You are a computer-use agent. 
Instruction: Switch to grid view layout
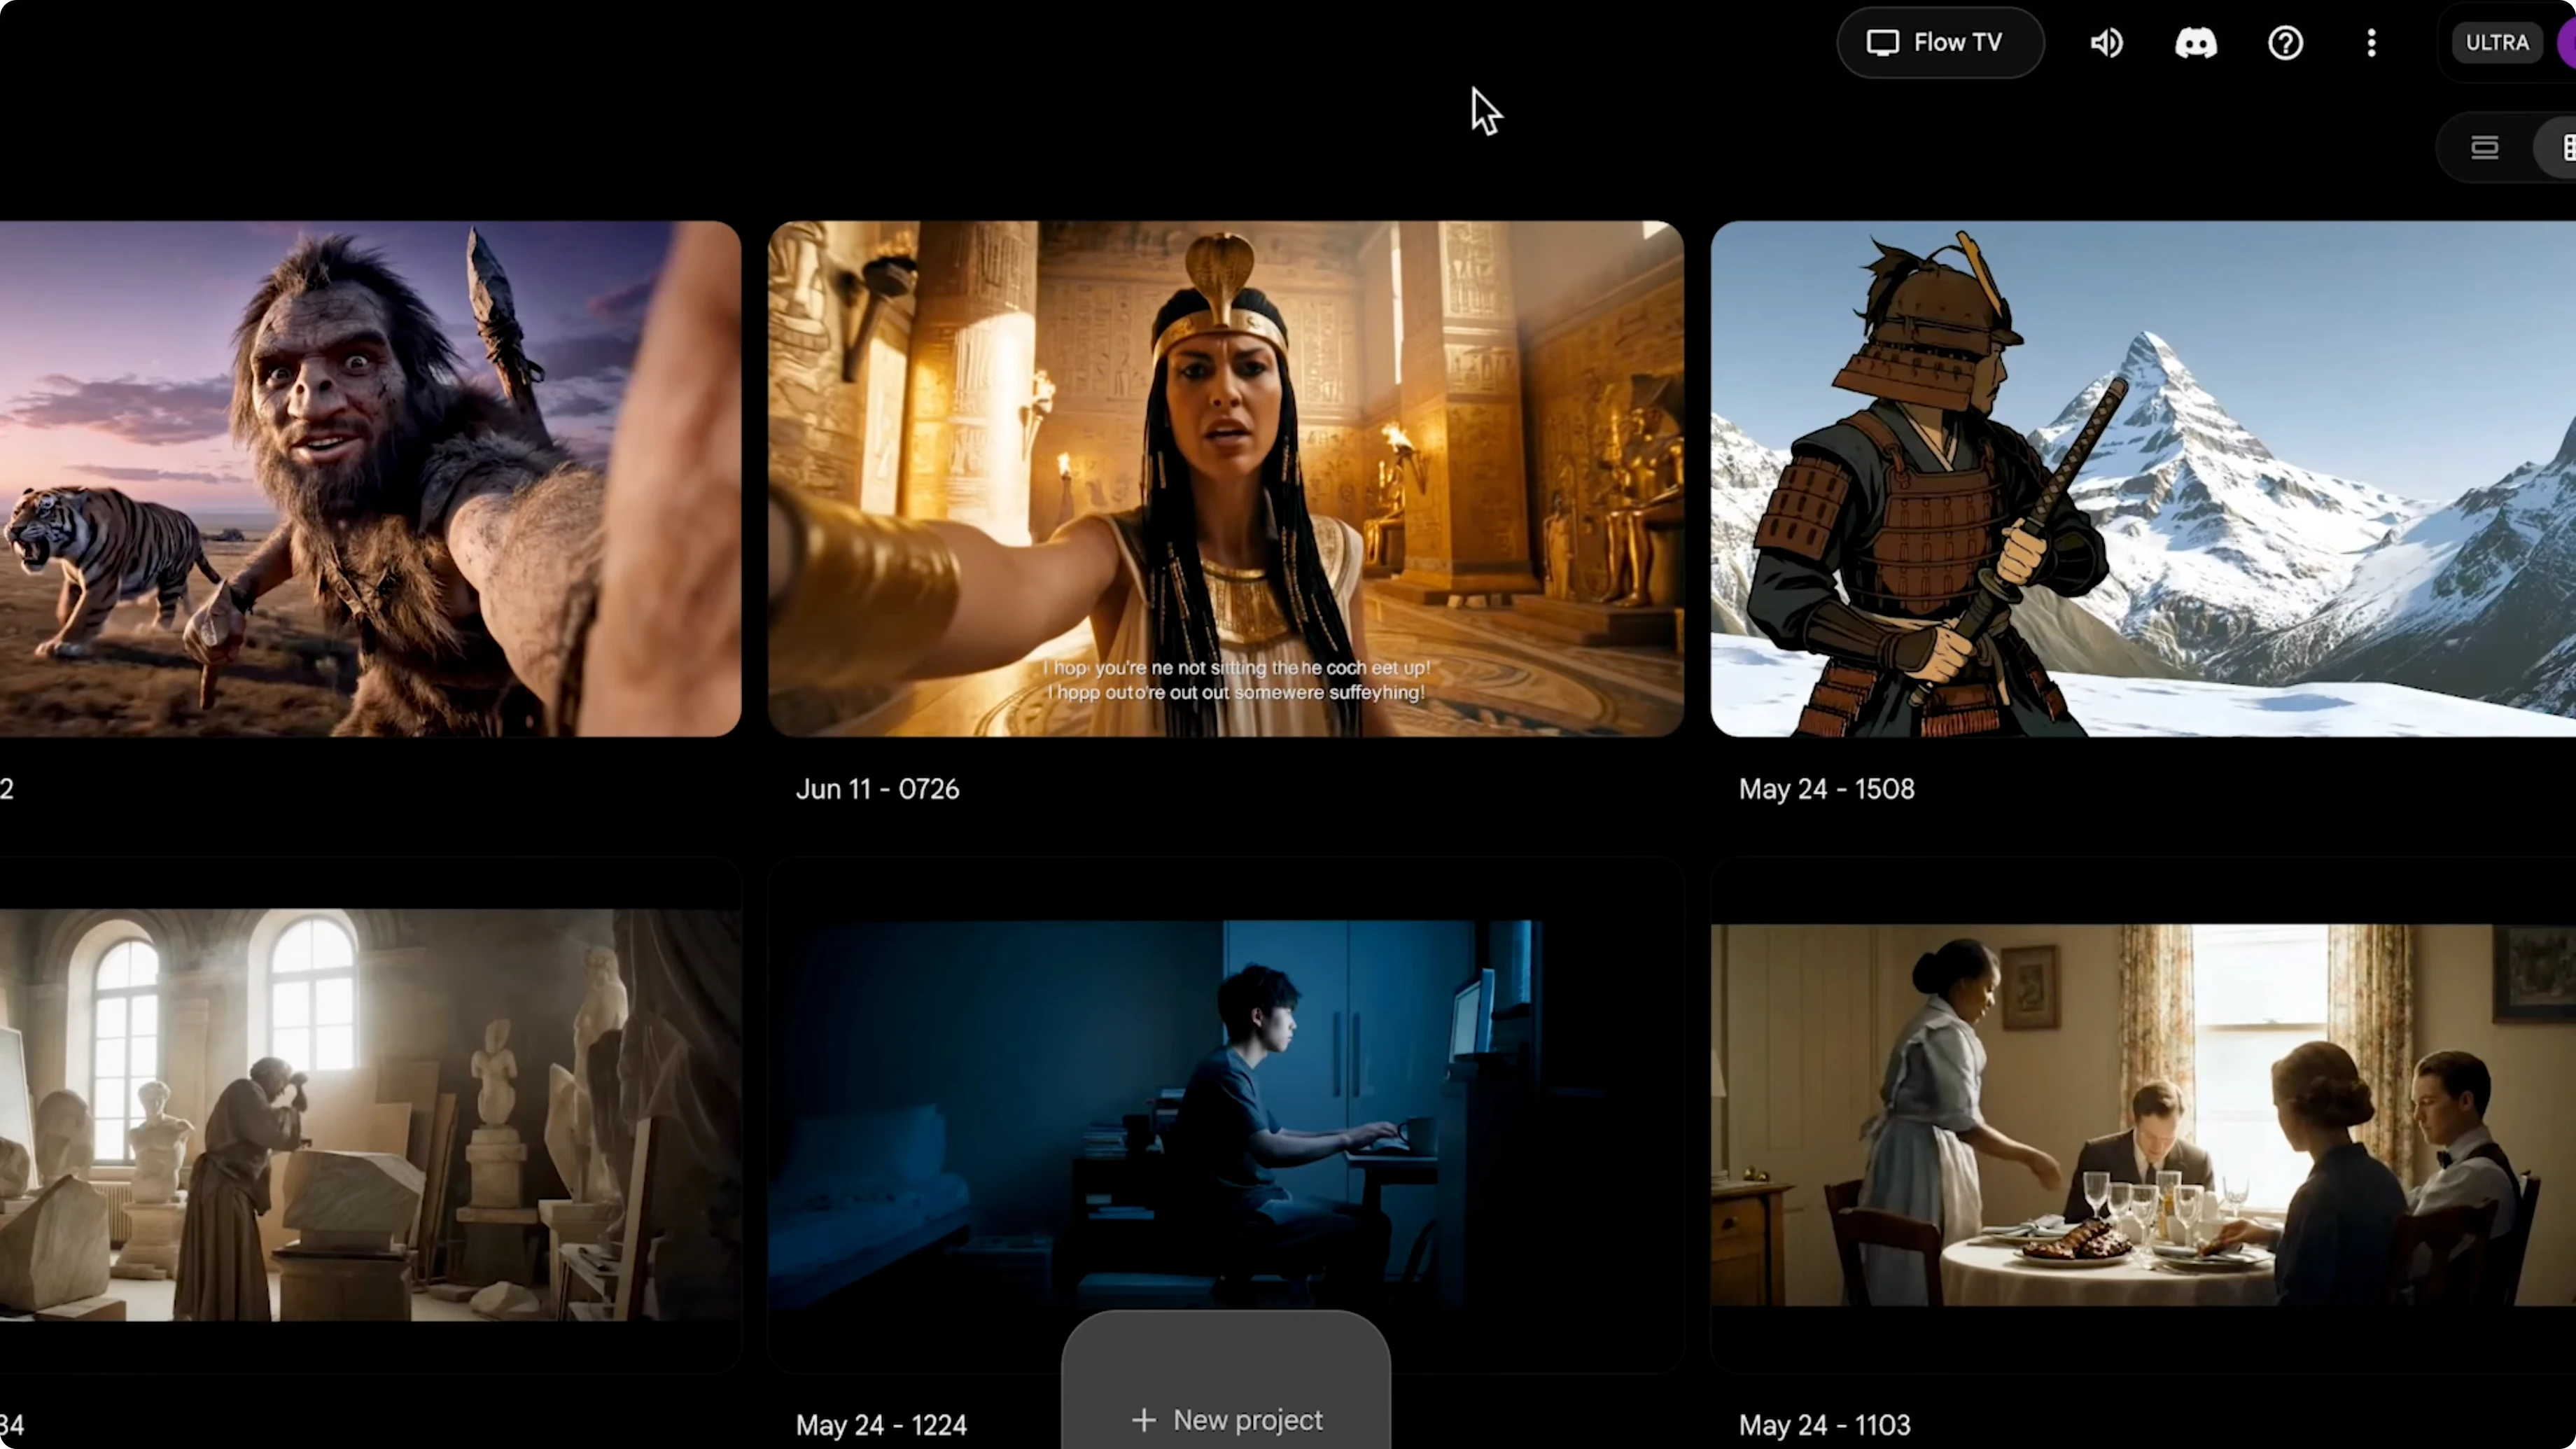[x=2564, y=148]
